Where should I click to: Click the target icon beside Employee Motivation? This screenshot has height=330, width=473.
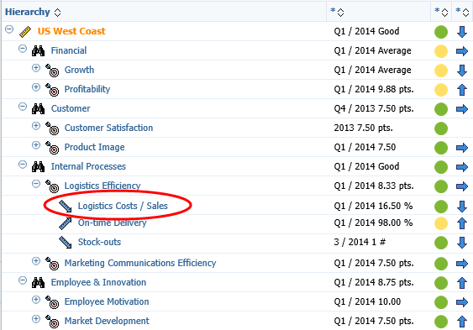[x=52, y=302]
